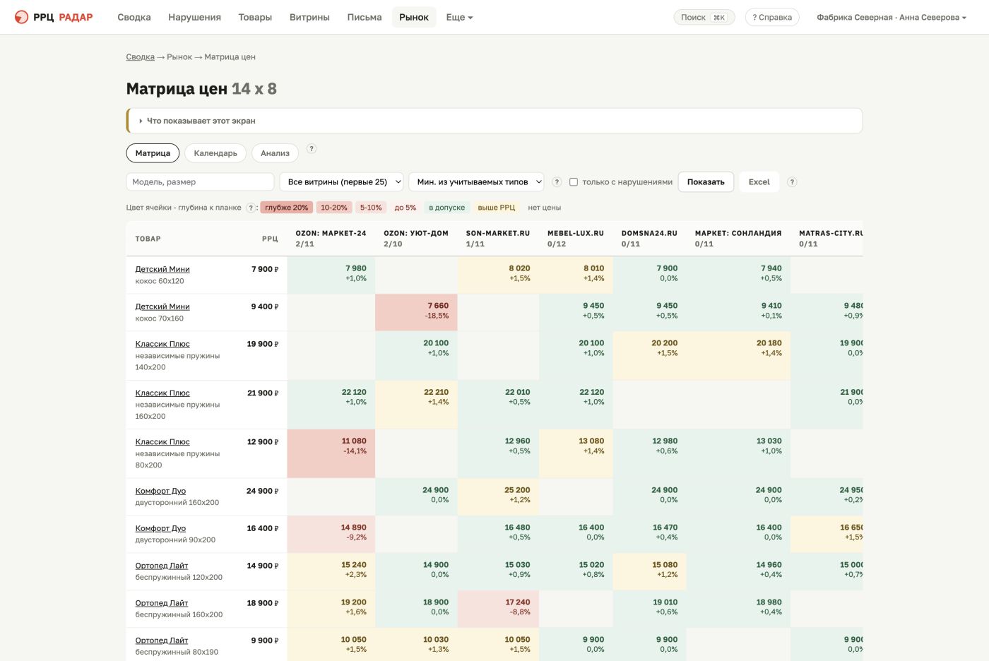
Task: Open 'Мин. из учитываемых типов' dropdown
Action: tap(476, 182)
